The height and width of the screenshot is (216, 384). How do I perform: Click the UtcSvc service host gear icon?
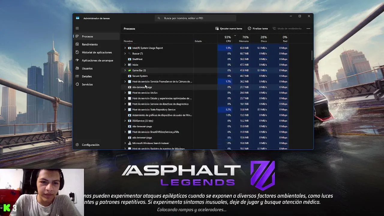[130, 93]
